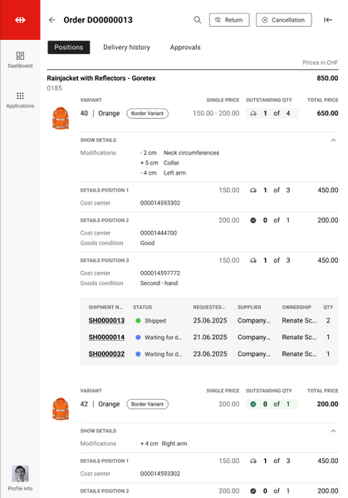Click the Left arm modification
348x498 pixels.
click(174, 173)
